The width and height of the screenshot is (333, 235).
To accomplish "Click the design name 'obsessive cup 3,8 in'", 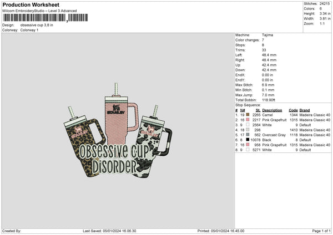I will pos(37,25).
